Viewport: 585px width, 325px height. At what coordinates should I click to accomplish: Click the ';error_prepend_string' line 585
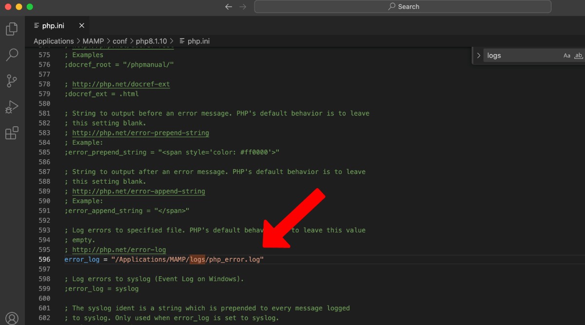[x=172, y=152]
